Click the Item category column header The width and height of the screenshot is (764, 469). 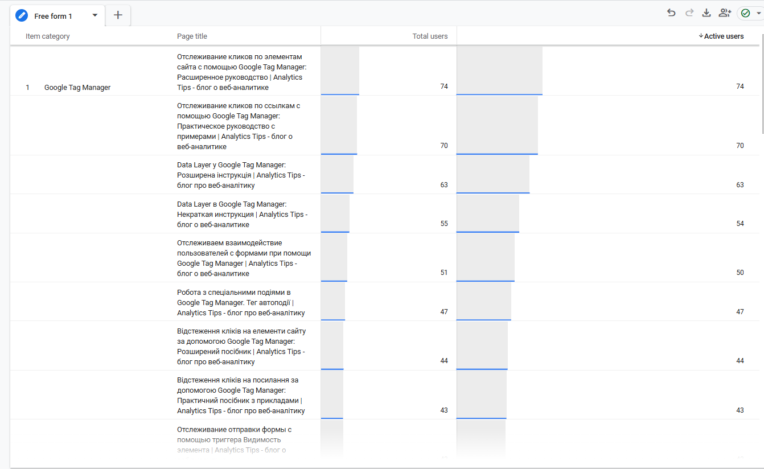coord(48,36)
